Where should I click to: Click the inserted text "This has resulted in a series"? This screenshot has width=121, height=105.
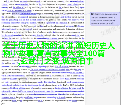click(x=20, y=11)
